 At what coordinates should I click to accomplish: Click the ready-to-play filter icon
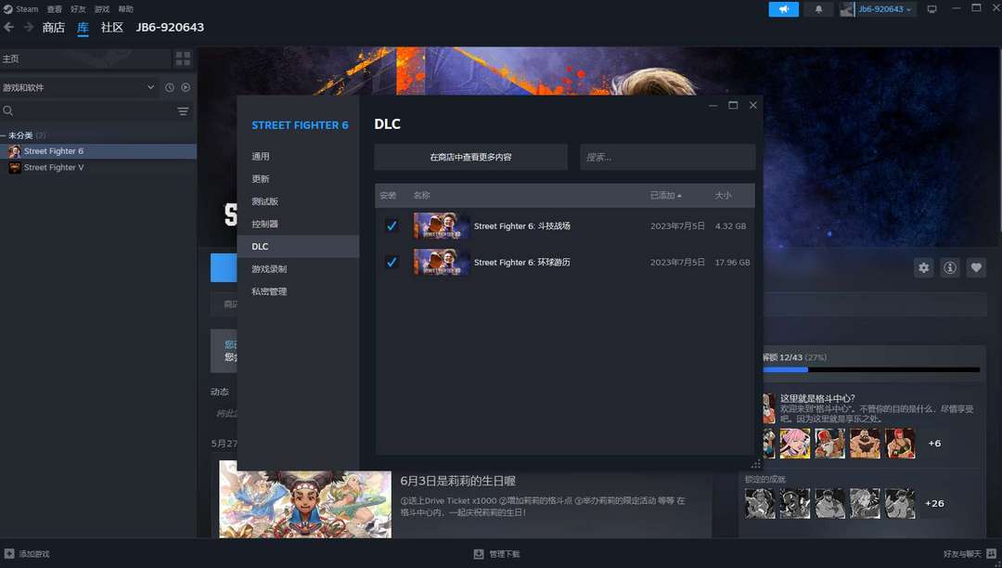(186, 87)
